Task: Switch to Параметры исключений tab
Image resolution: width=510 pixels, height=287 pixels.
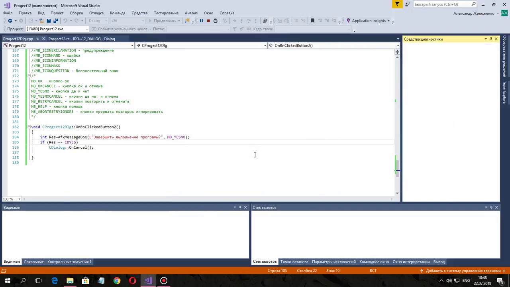Action: (x=334, y=262)
